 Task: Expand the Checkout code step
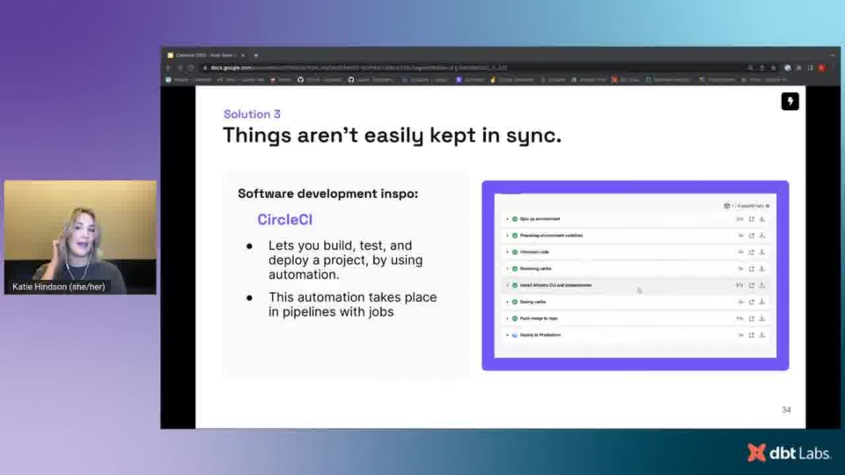(x=507, y=252)
